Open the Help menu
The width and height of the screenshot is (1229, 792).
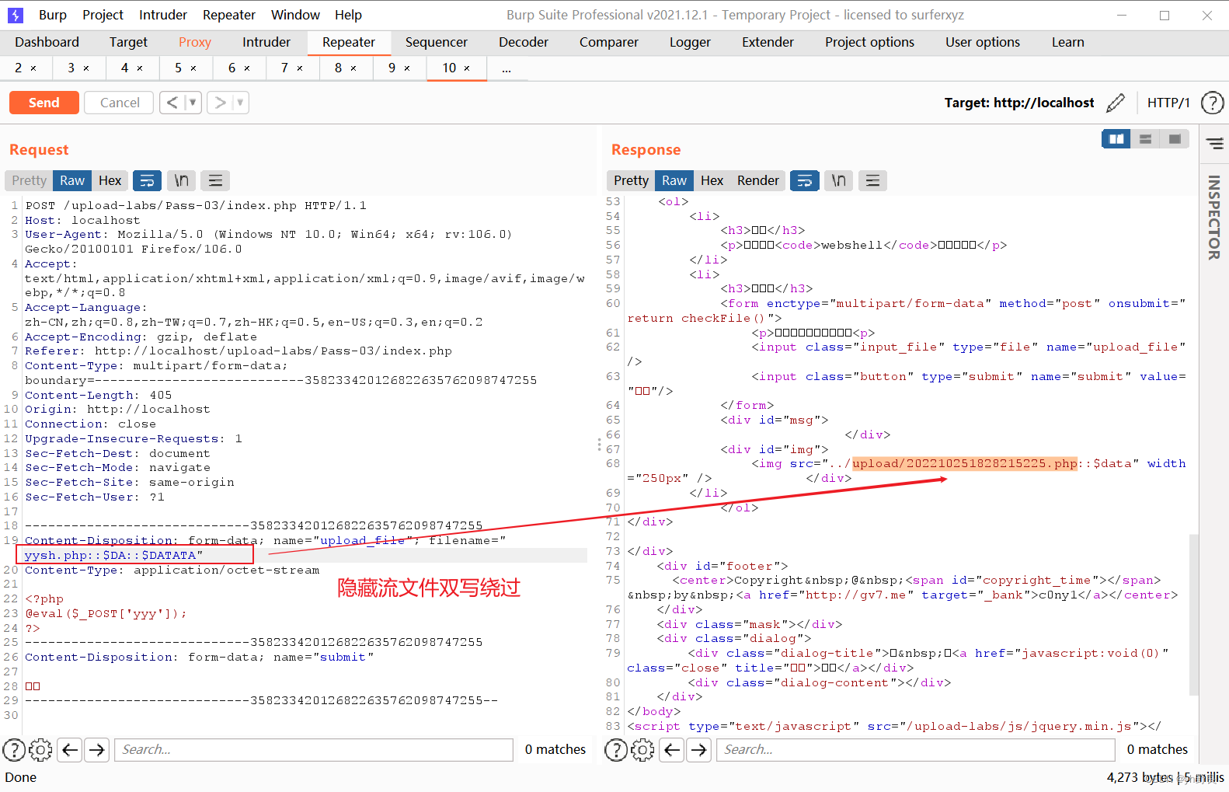pyautogui.click(x=348, y=15)
